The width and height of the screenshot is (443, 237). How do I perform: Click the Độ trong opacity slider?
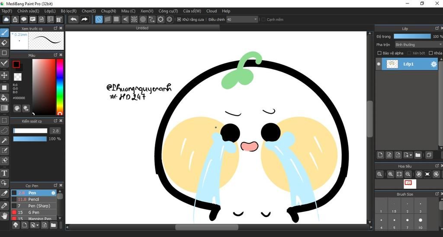pos(412,36)
